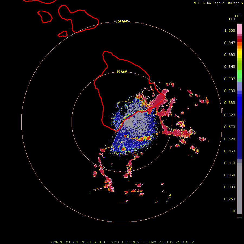Click the 0.253 scale value
The width and height of the screenshot is (244, 244).
(230, 199)
